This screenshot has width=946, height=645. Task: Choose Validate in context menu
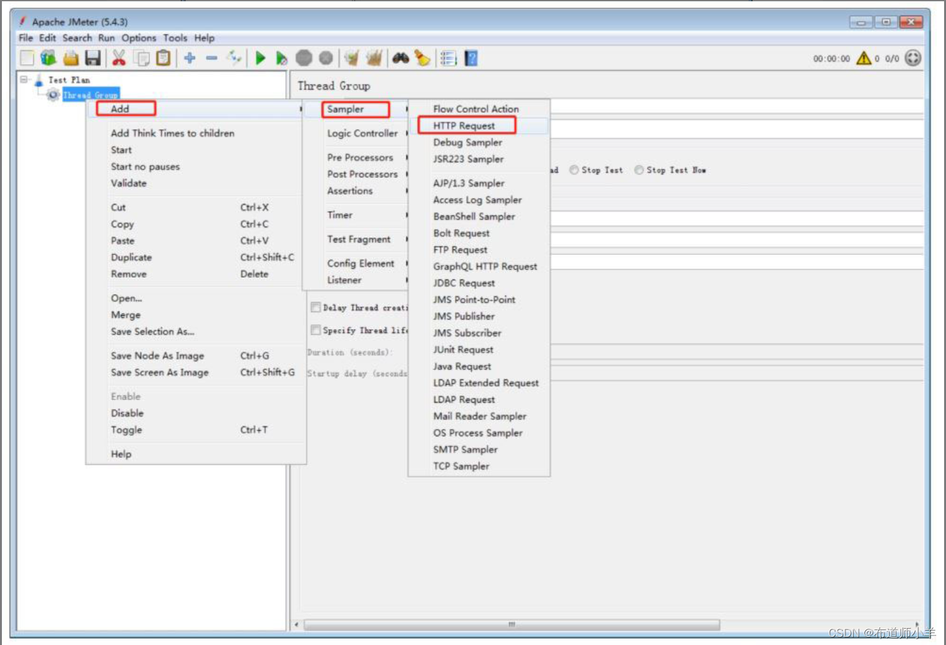coord(129,183)
